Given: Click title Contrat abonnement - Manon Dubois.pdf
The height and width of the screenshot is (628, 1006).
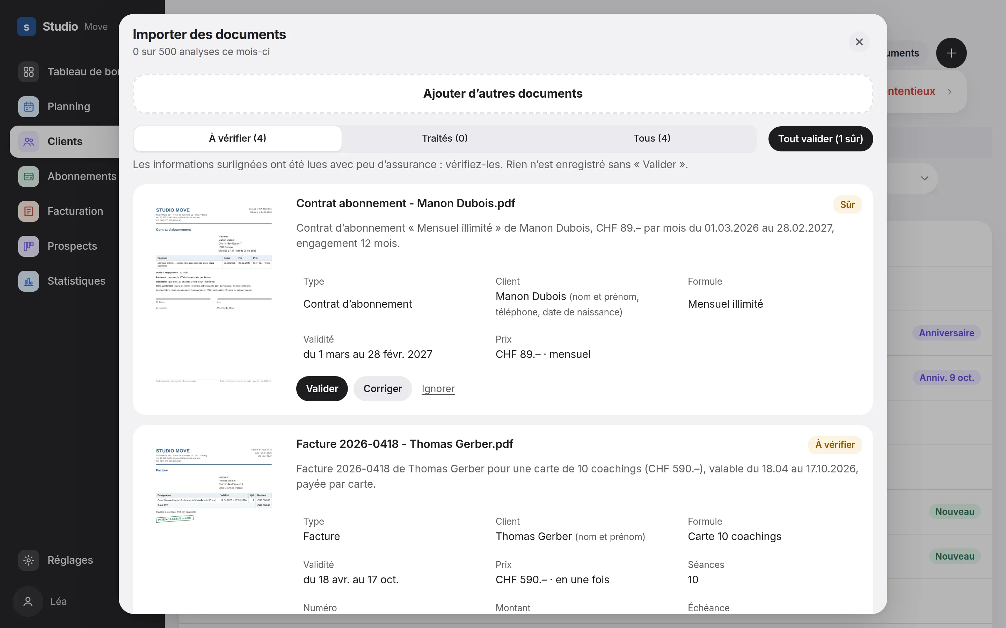Looking at the screenshot, I should click(405, 203).
